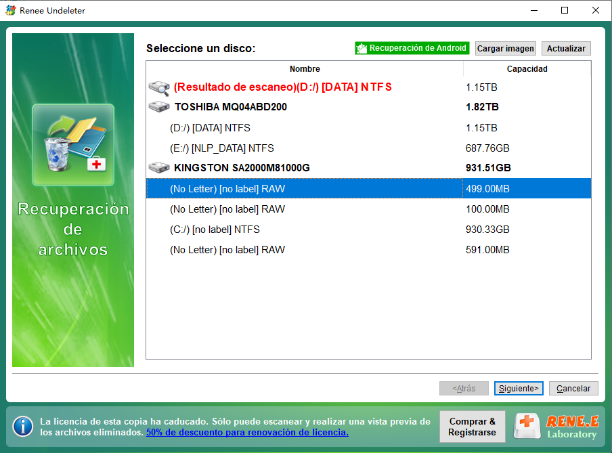
Task: Open the 50% discount license renewal link
Action: [248, 432]
